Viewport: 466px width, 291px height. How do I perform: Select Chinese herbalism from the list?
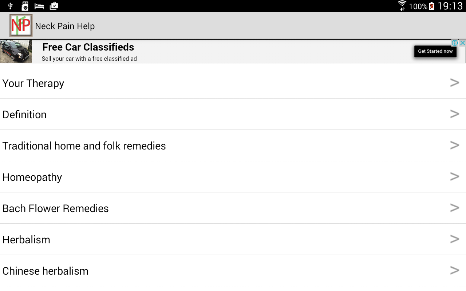pos(46,271)
